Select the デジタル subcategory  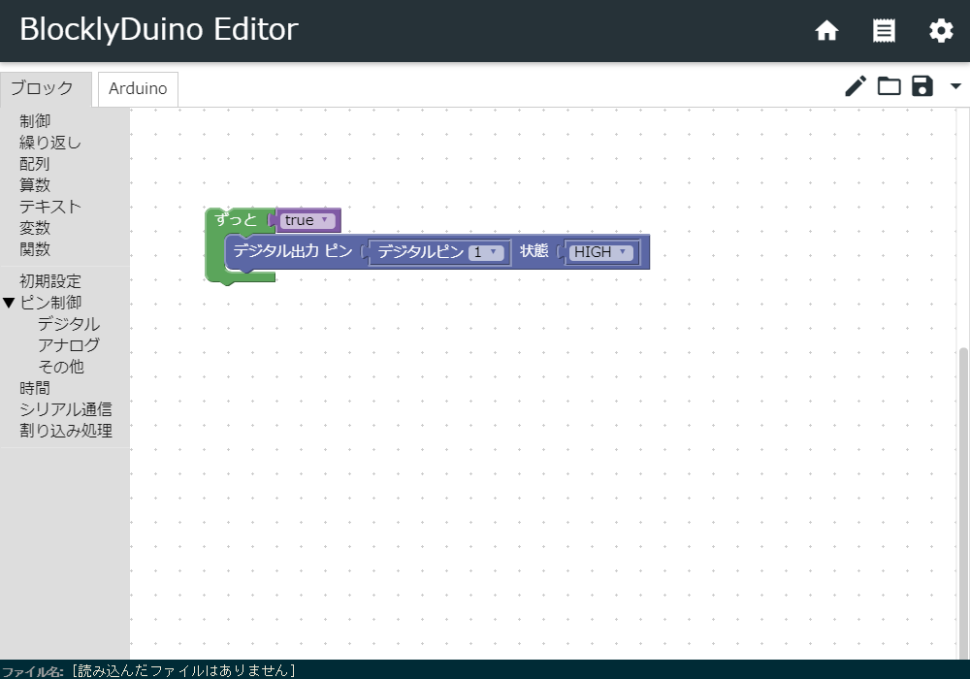pyautogui.click(x=68, y=324)
